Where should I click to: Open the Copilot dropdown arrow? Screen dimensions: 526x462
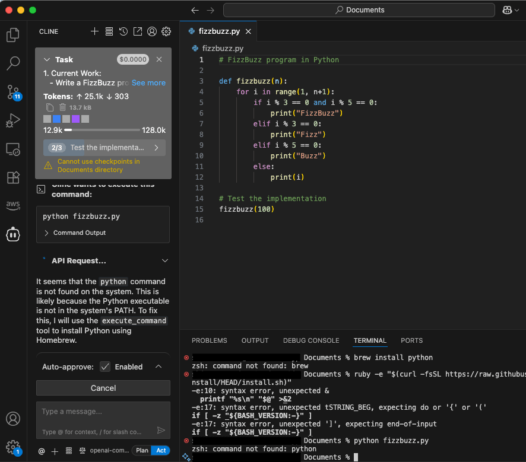(x=517, y=11)
